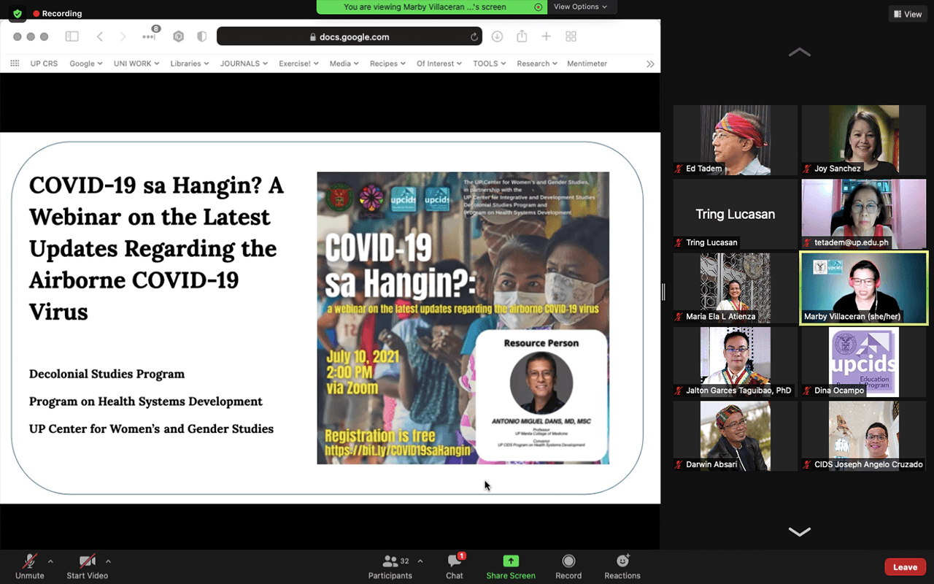Select Joy Sanchez's video thumbnail
Screen dimensions: 934x584
coord(864,140)
